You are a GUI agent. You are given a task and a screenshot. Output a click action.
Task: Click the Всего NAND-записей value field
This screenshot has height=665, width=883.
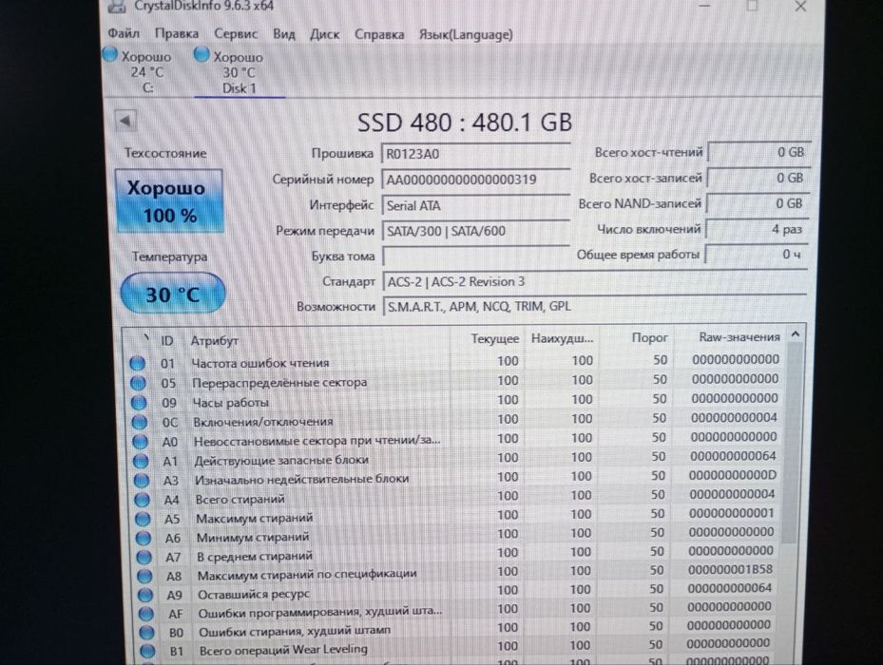(x=758, y=203)
